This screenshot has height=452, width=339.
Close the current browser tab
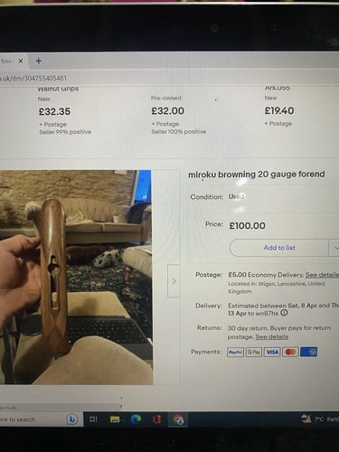21,61
